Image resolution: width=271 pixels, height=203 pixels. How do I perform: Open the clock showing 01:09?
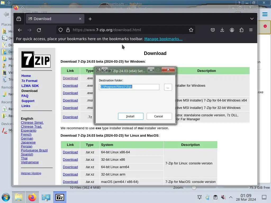click(246, 197)
